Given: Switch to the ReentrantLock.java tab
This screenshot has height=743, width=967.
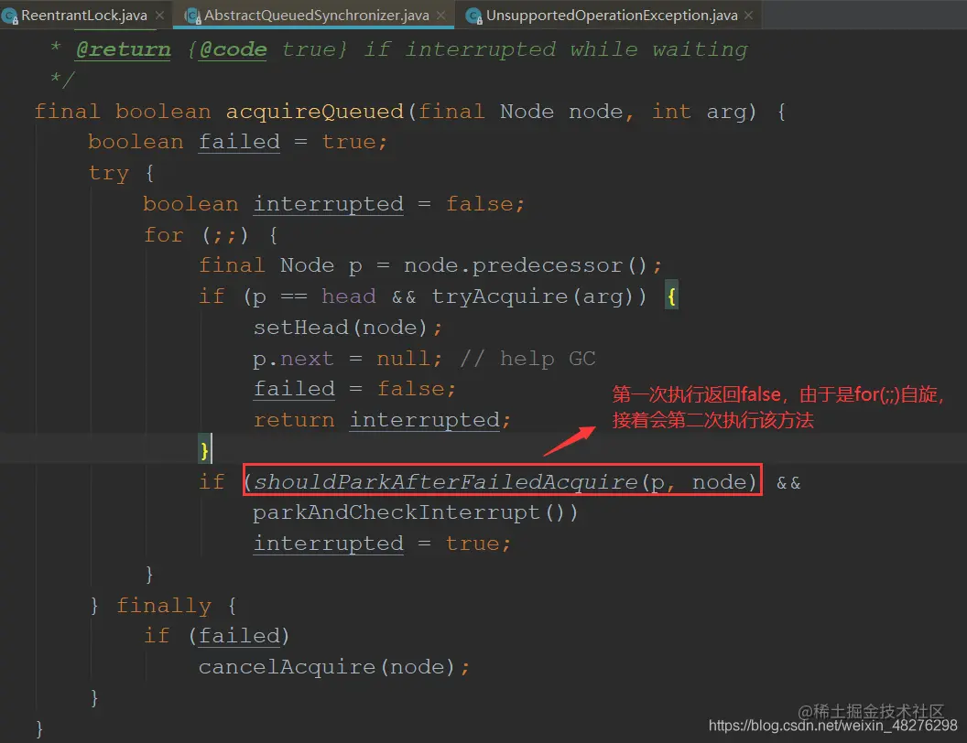Looking at the screenshot, I should [x=84, y=15].
